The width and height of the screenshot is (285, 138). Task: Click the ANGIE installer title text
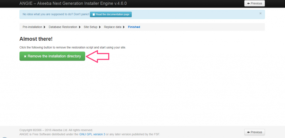coord(73,3)
